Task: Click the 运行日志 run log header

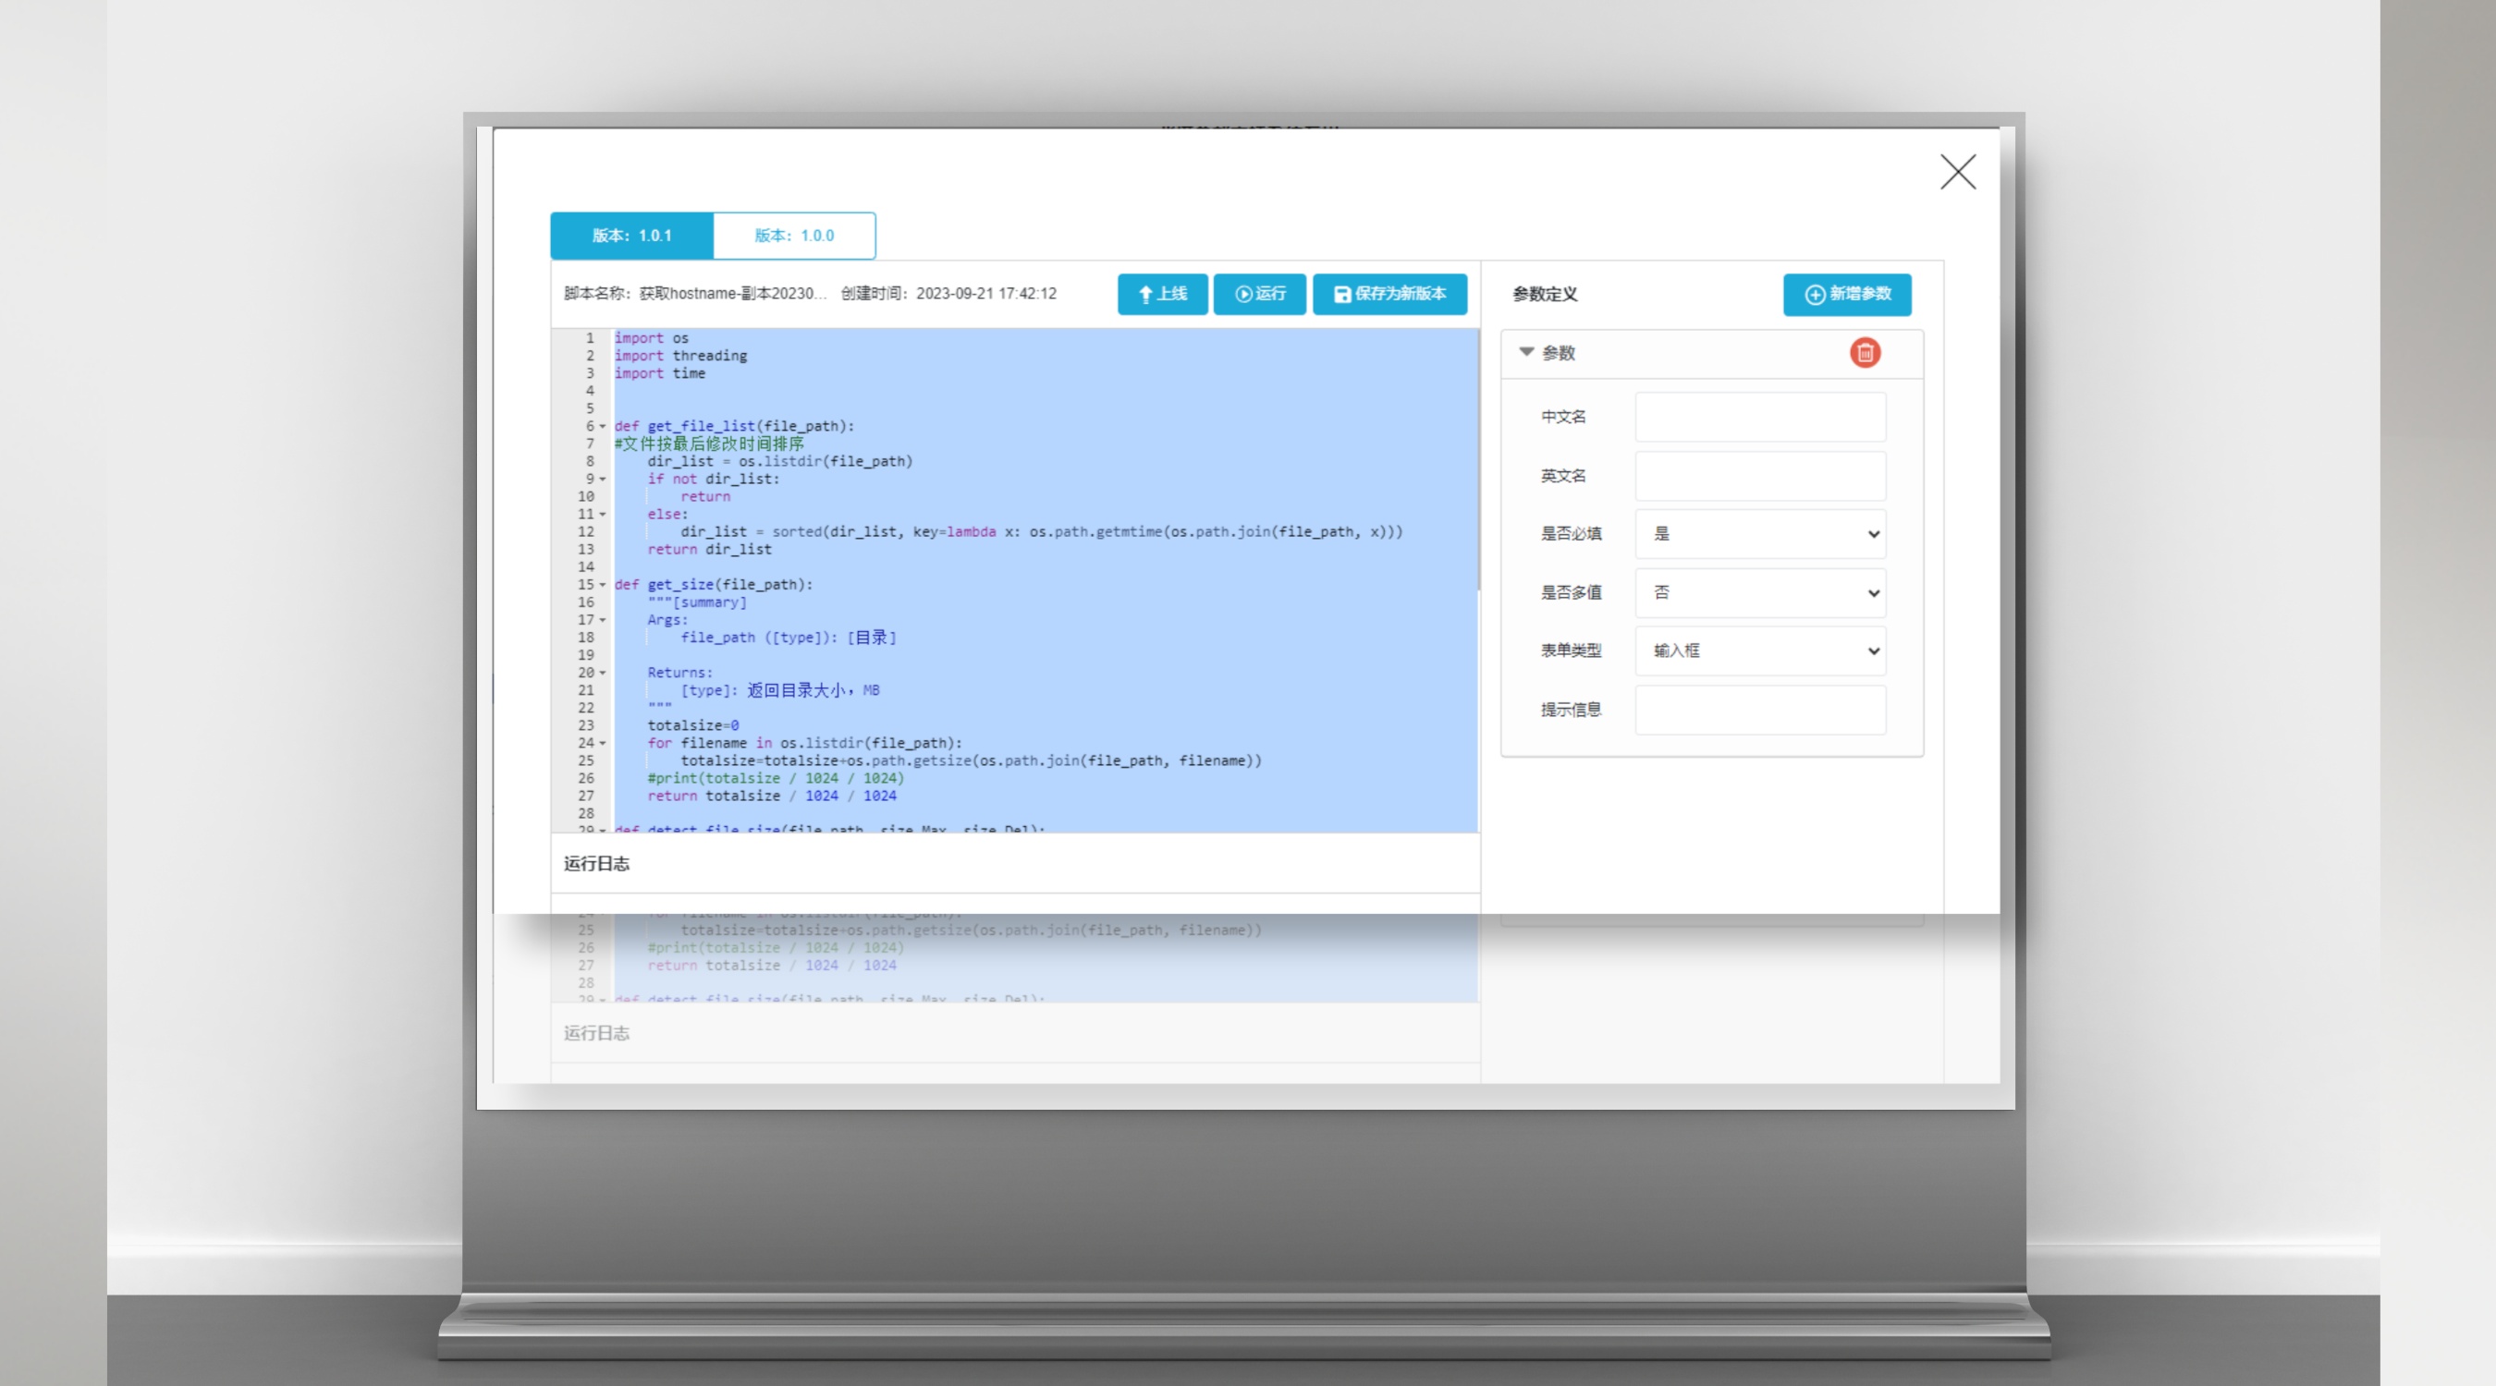Action: [x=597, y=864]
